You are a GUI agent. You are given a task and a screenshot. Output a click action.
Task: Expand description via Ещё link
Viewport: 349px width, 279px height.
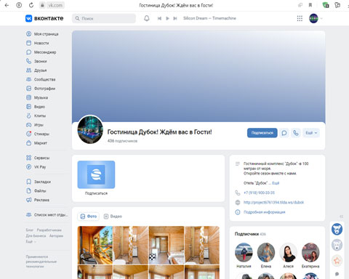pos(276,183)
